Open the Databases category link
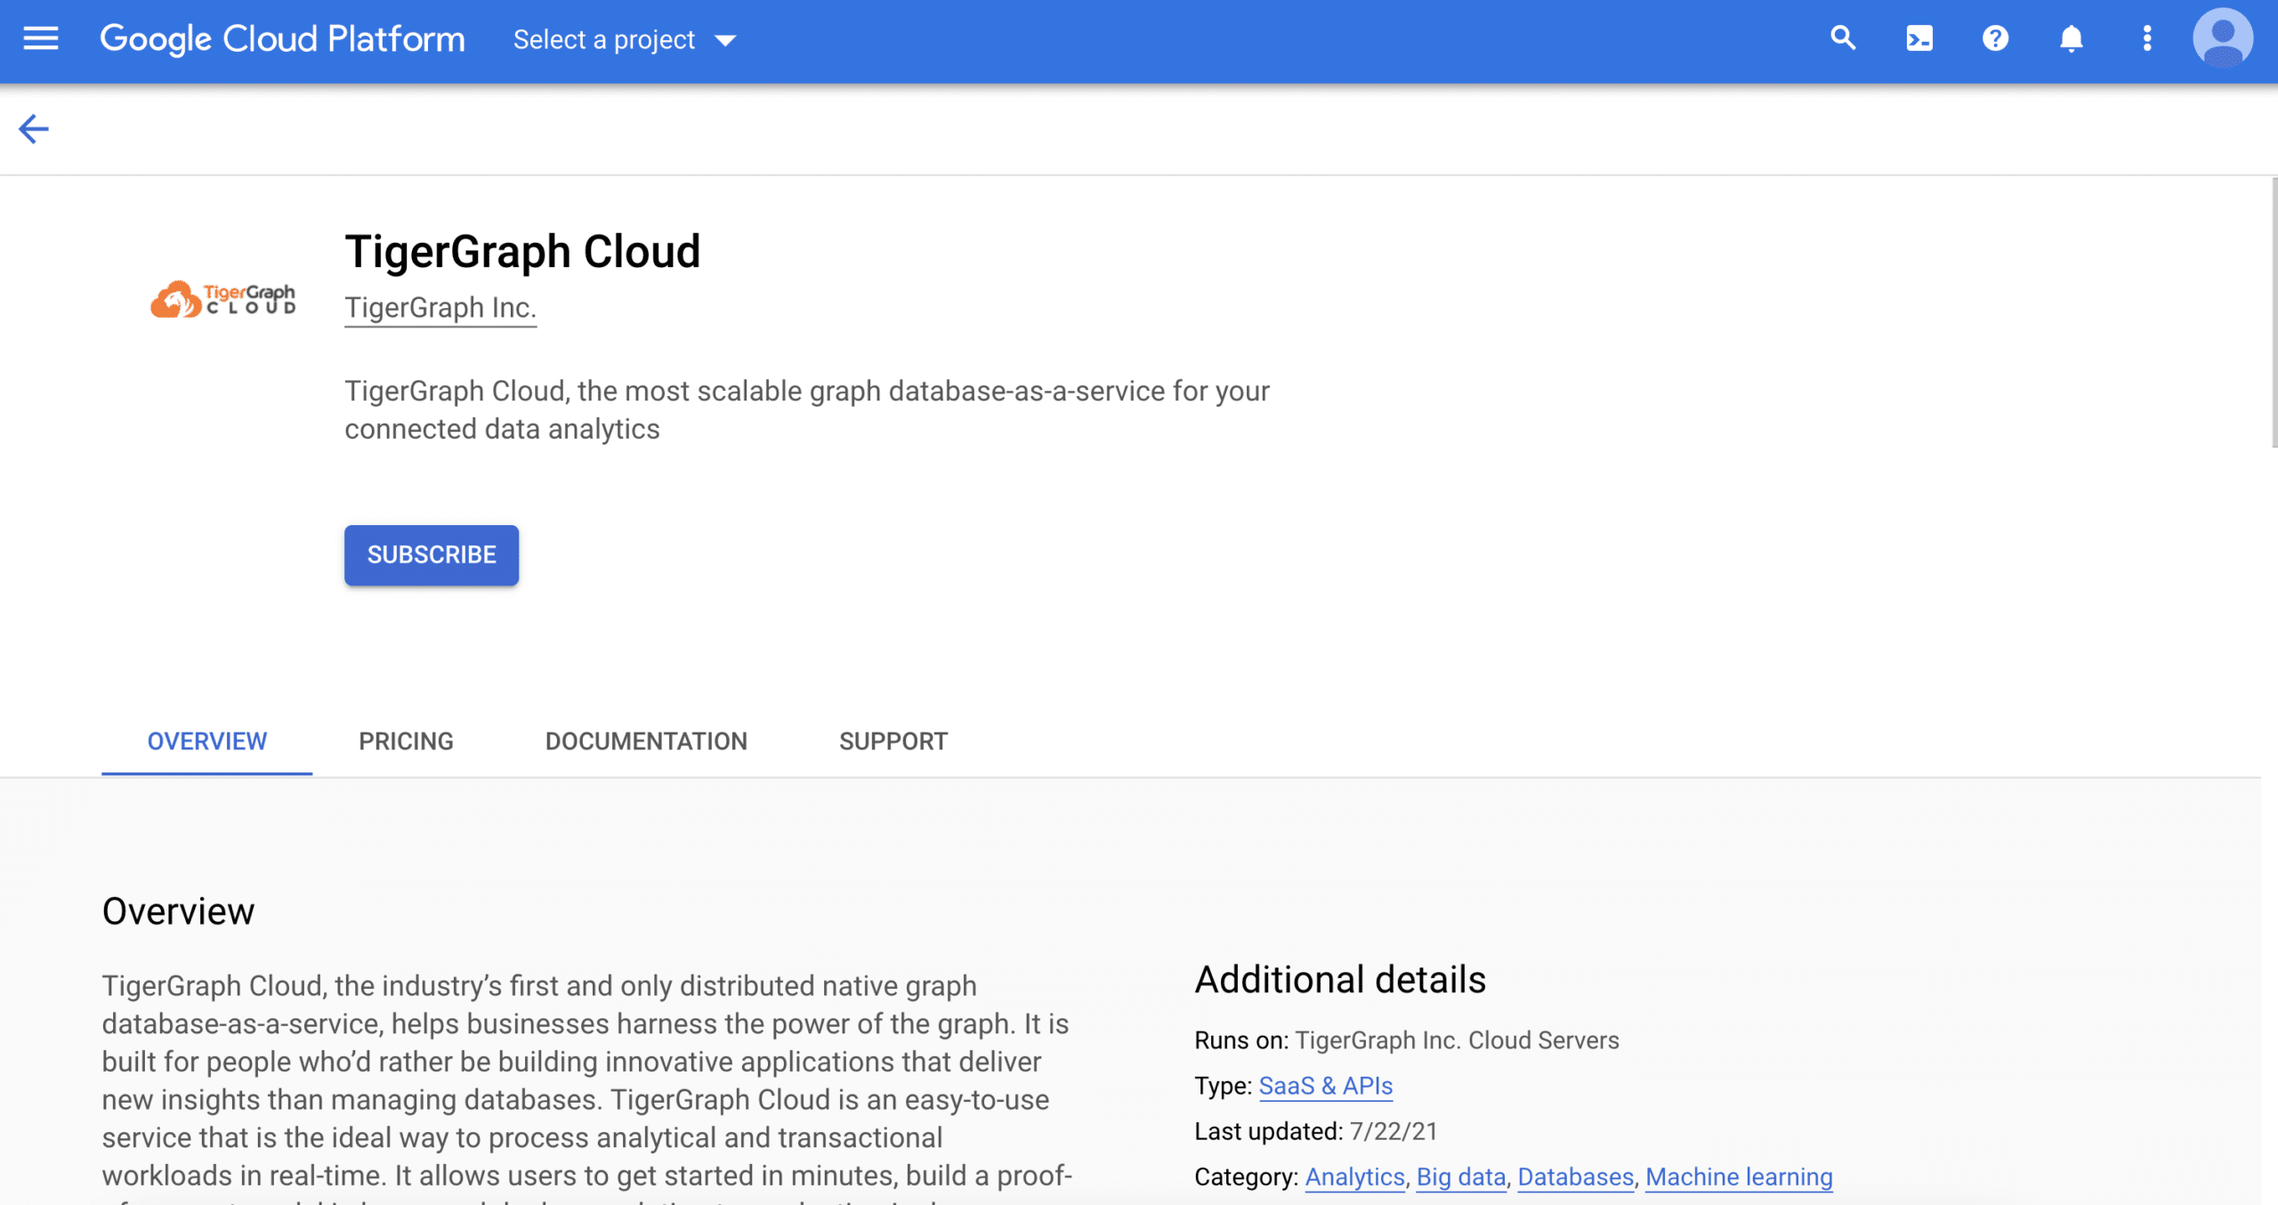2278x1205 pixels. (x=1576, y=1177)
